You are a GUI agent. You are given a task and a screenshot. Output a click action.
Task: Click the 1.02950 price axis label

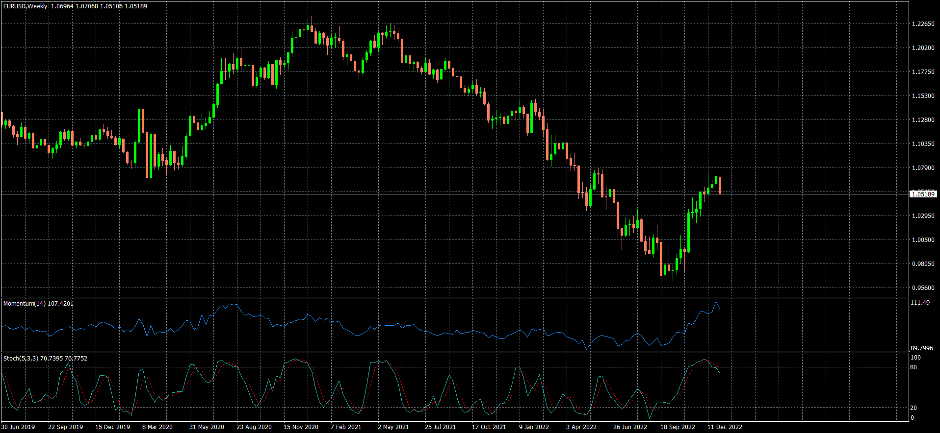coord(923,216)
